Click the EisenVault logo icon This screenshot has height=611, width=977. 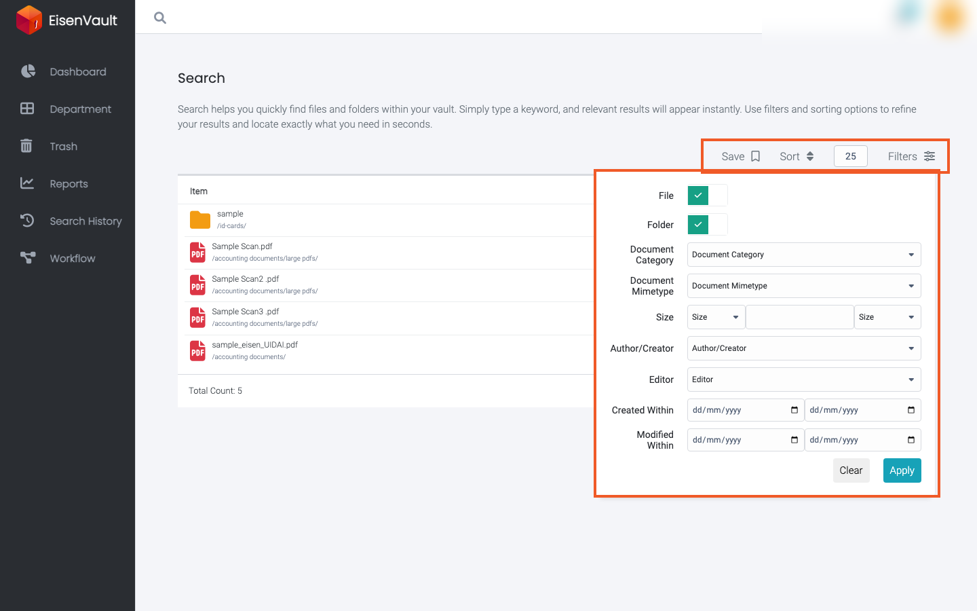(x=29, y=20)
